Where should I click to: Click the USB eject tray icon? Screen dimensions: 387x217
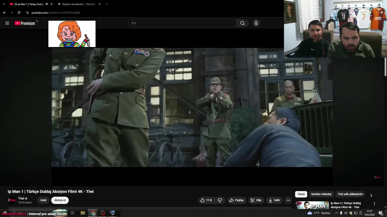(360, 213)
